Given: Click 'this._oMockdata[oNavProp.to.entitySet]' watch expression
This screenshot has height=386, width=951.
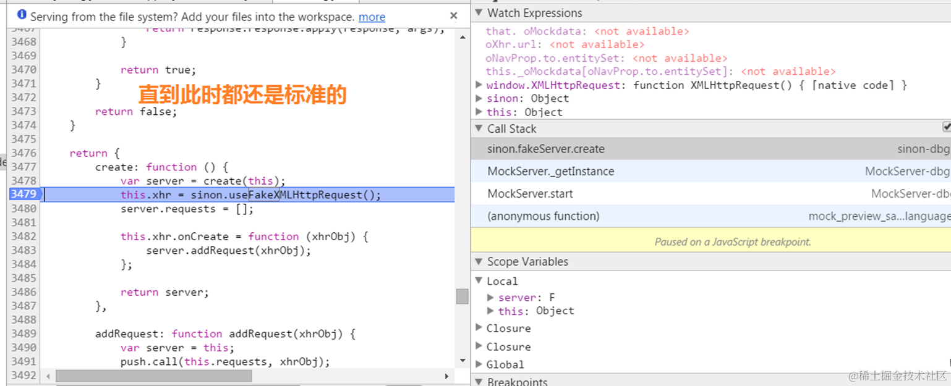Looking at the screenshot, I should click(660, 71).
